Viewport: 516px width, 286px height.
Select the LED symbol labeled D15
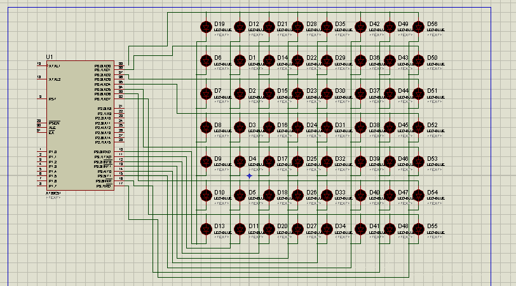click(x=269, y=94)
